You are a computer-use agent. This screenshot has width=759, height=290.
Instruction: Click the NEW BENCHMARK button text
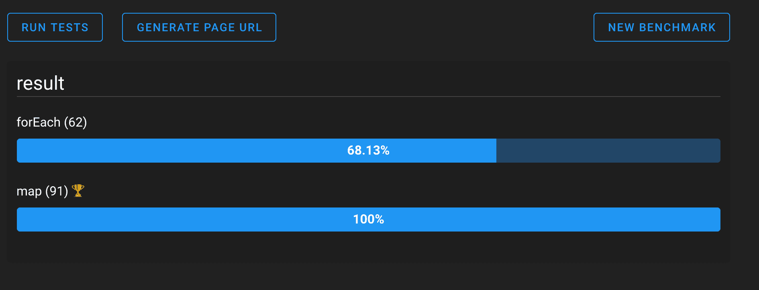(661, 27)
